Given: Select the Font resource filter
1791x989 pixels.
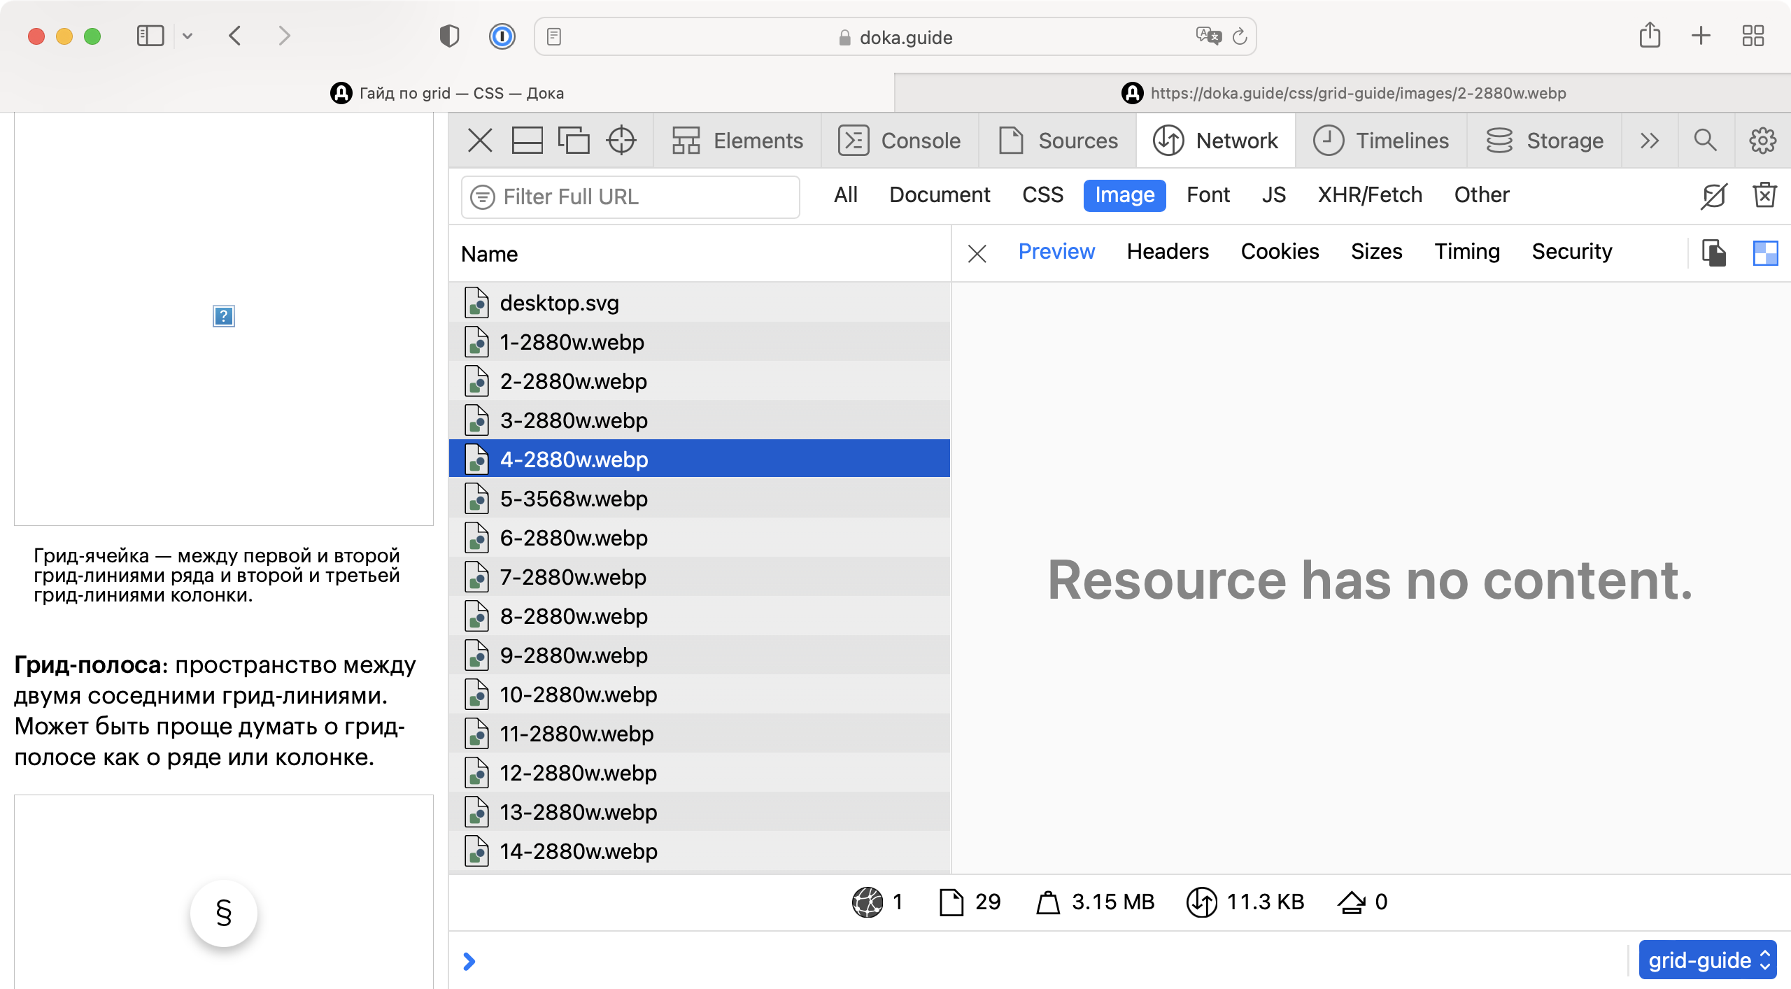Looking at the screenshot, I should click(x=1208, y=195).
